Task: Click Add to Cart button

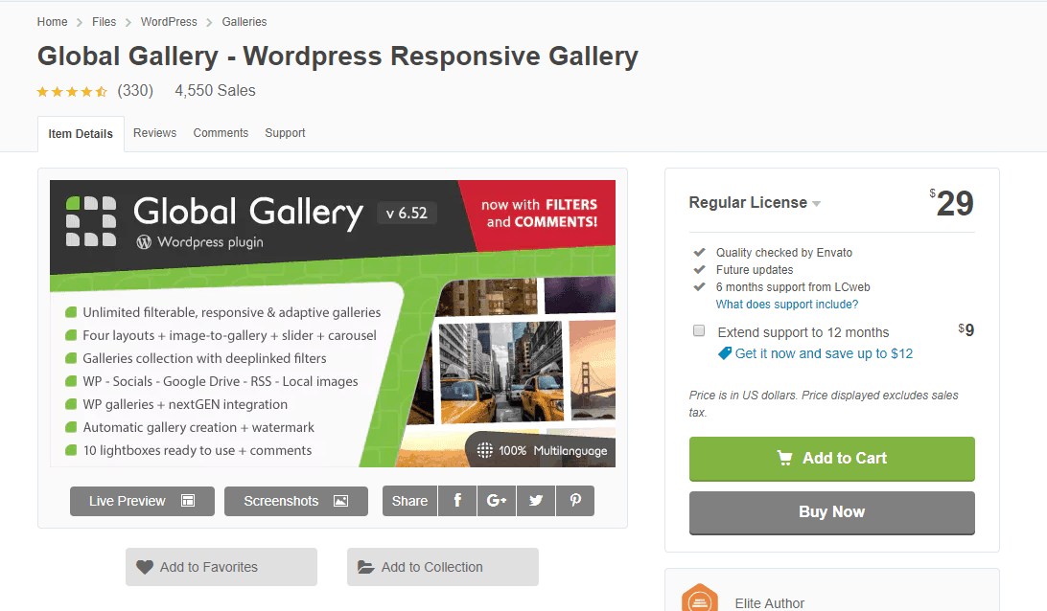Action: pos(832,459)
